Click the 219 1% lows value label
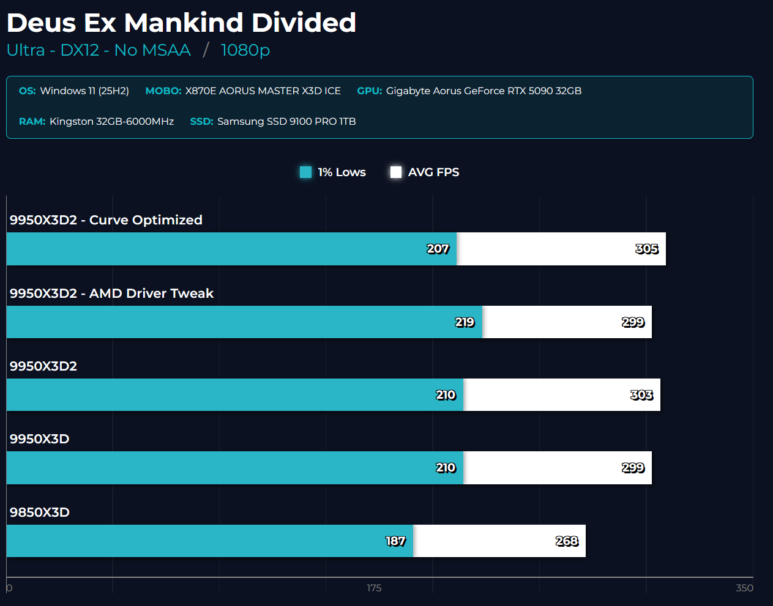Image resolution: width=773 pixels, height=606 pixels. coord(465,322)
